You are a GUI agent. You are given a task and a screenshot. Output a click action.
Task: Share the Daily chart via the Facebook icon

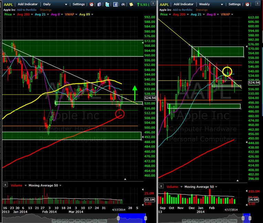coord(115,4)
